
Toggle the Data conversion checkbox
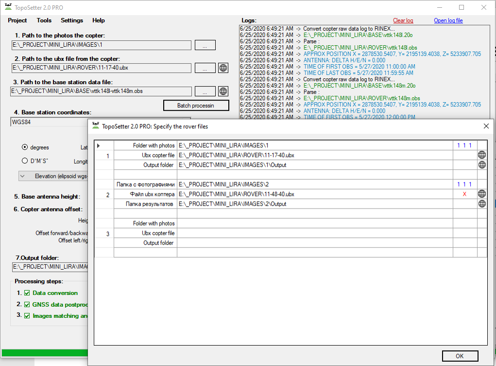[x=27, y=293]
